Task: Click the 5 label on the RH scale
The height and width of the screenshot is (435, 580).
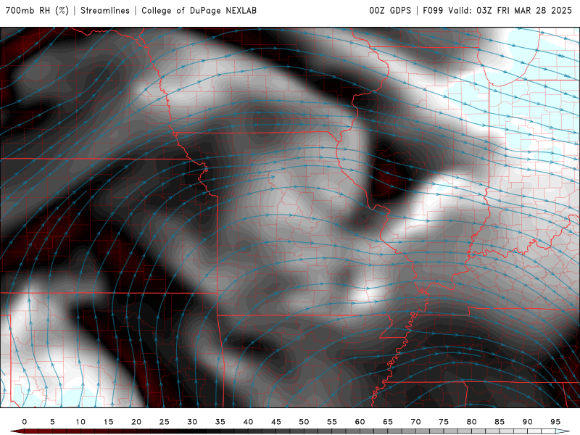Action: [x=52, y=422]
